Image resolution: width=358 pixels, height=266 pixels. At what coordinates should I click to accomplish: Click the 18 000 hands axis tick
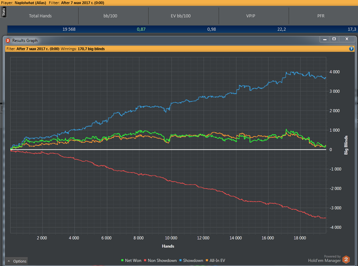pos(300,238)
